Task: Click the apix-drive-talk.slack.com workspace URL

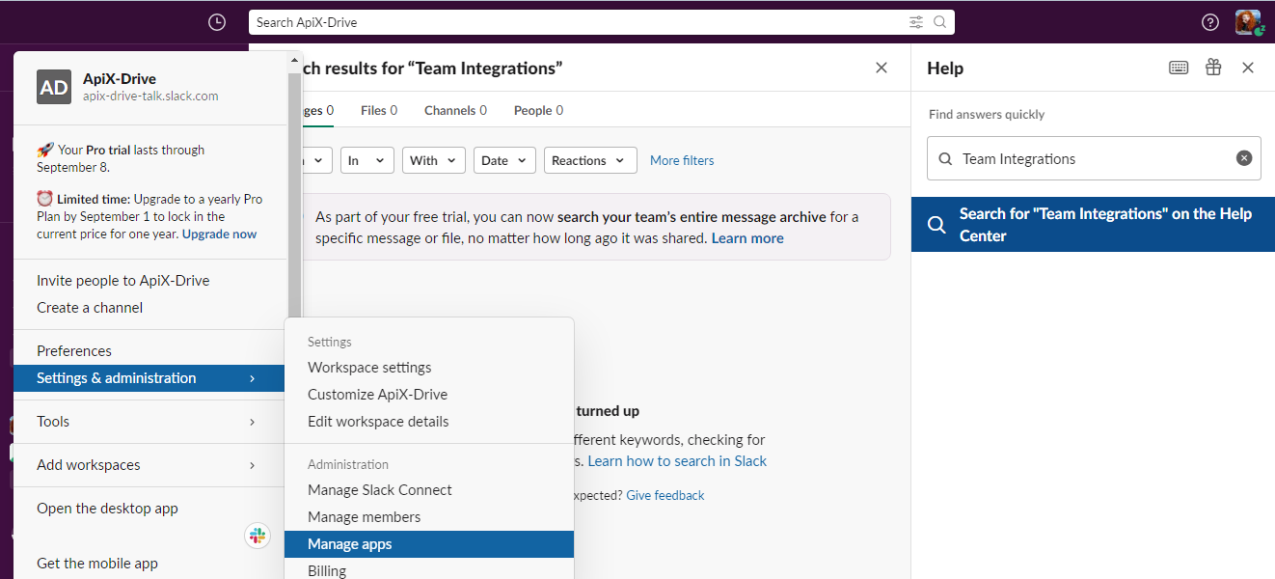Action: point(150,96)
